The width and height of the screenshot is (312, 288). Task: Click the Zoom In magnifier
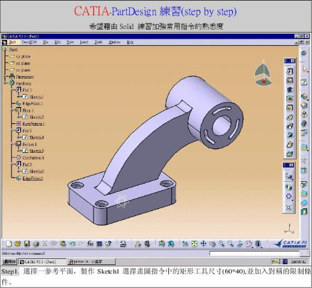click(x=221, y=244)
